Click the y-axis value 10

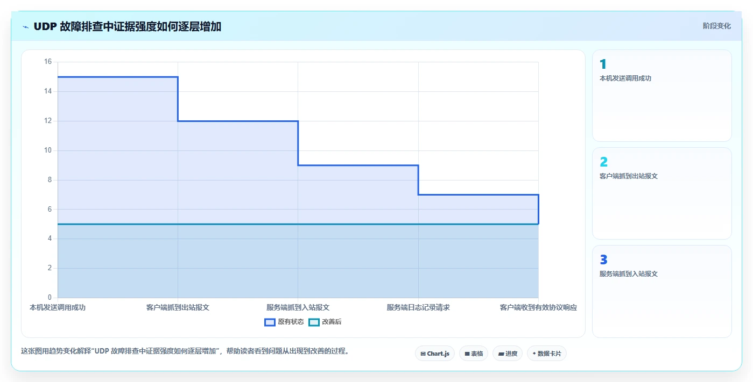click(x=48, y=150)
